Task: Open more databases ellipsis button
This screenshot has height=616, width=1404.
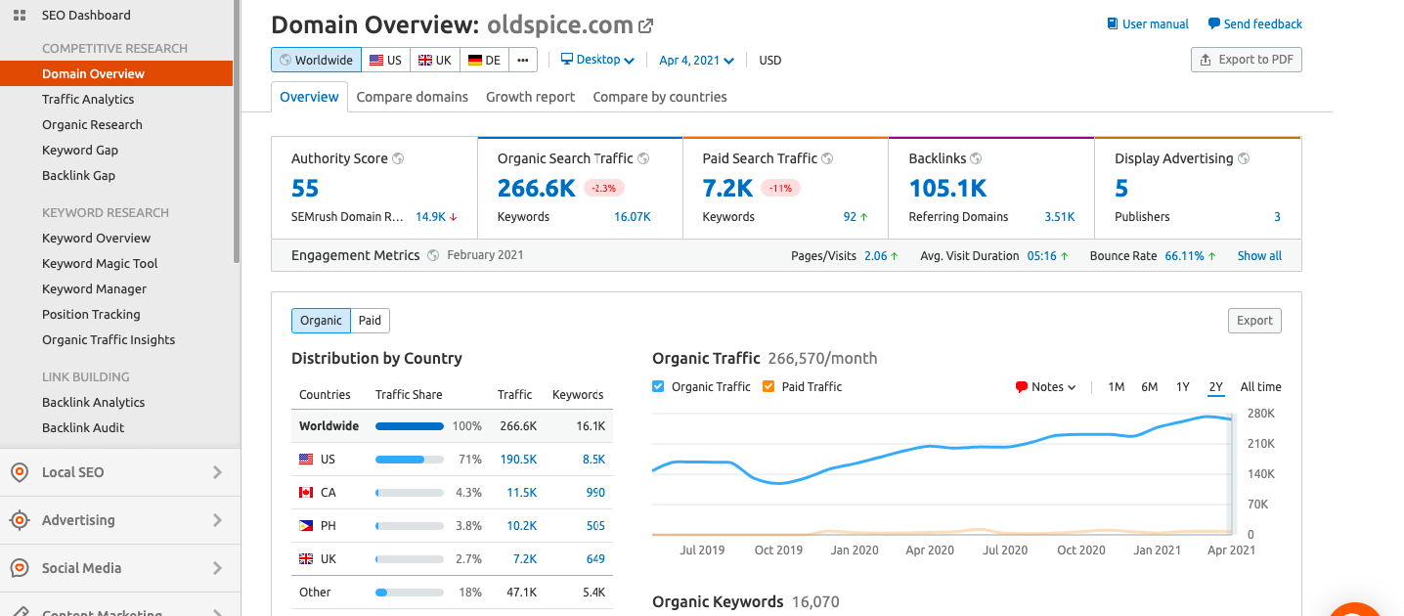Action: tap(523, 61)
